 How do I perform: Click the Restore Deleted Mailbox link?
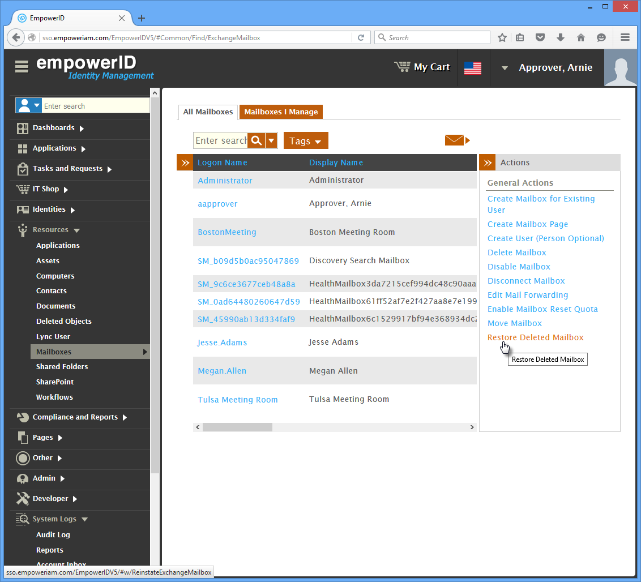coord(535,337)
